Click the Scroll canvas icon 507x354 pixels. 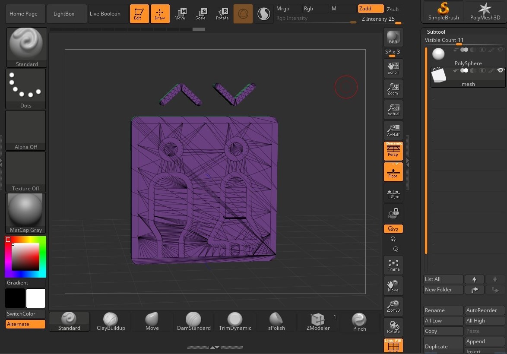click(x=393, y=68)
